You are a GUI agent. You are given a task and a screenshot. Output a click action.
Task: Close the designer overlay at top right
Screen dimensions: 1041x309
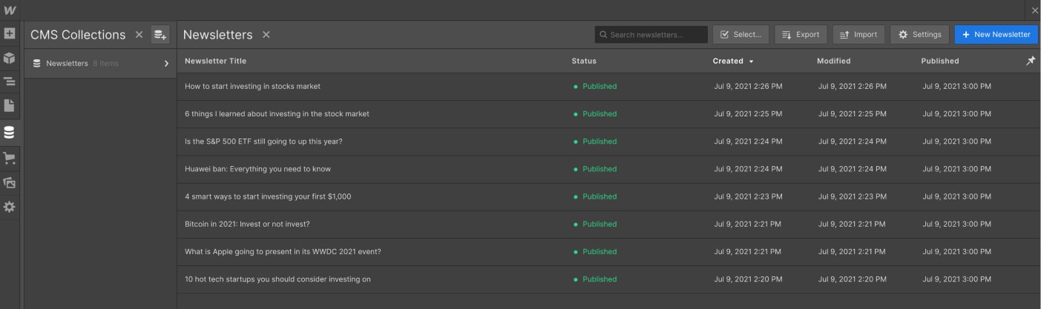point(1035,10)
